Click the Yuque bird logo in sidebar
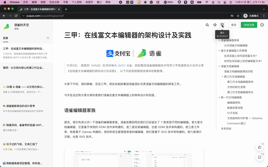 pos(7,27)
